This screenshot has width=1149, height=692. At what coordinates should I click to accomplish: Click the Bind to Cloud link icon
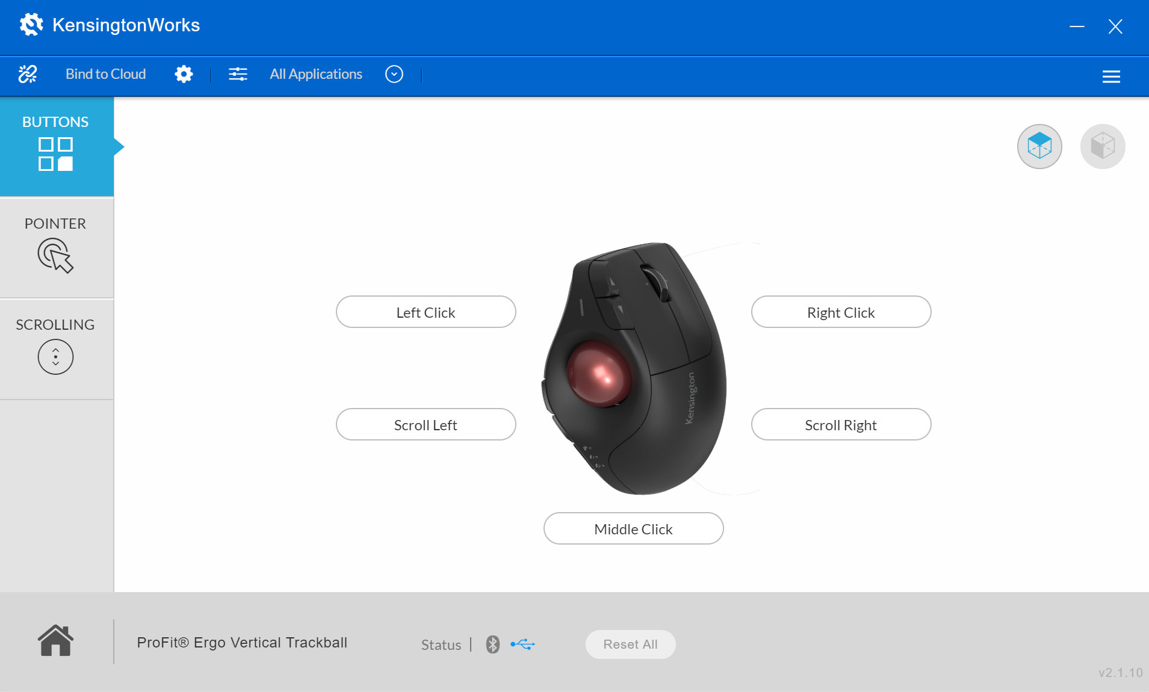(28, 74)
